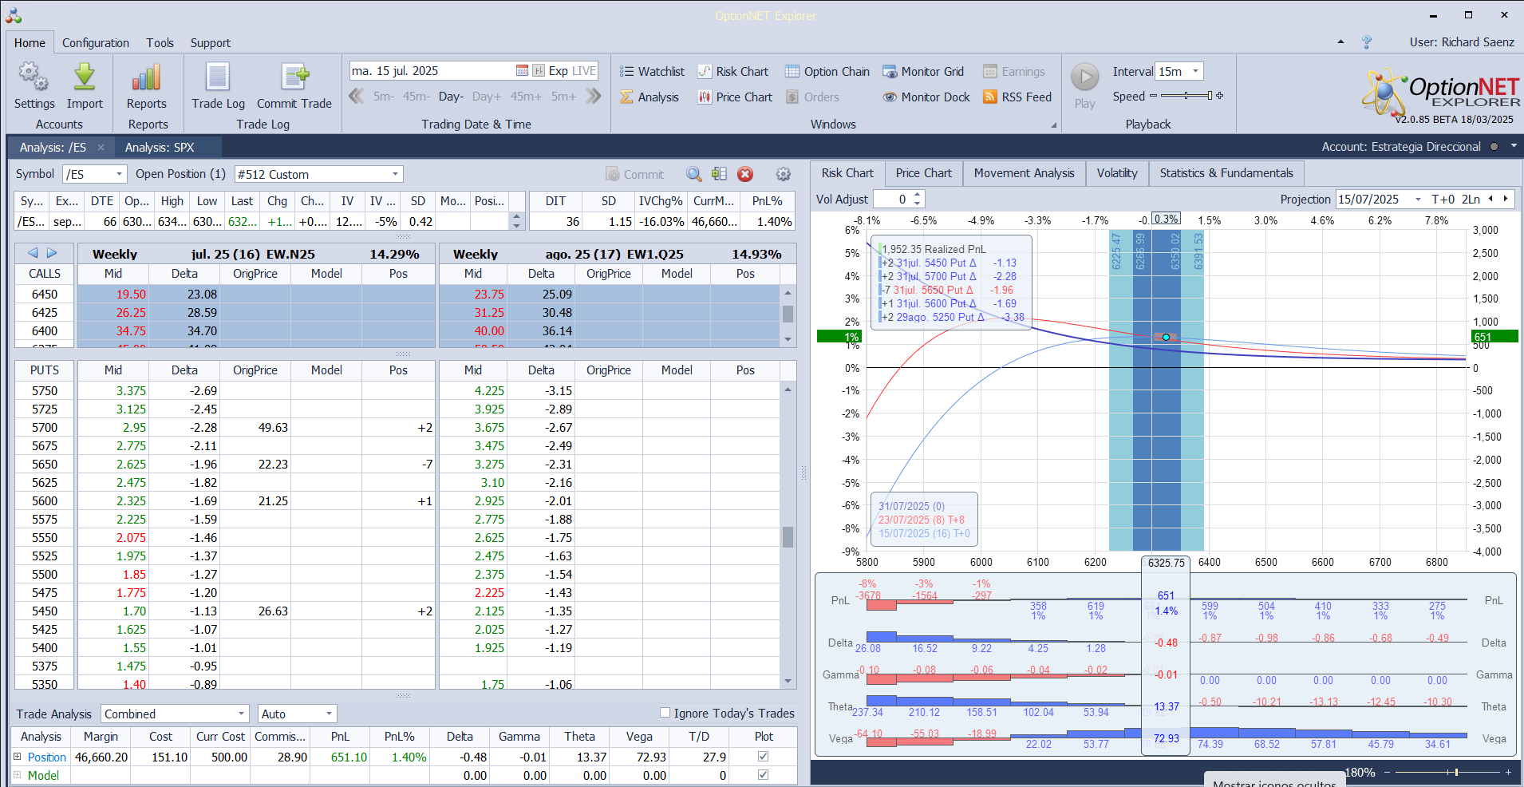Open the Option Chain window
The height and width of the screenshot is (787, 1524).
(827, 72)
